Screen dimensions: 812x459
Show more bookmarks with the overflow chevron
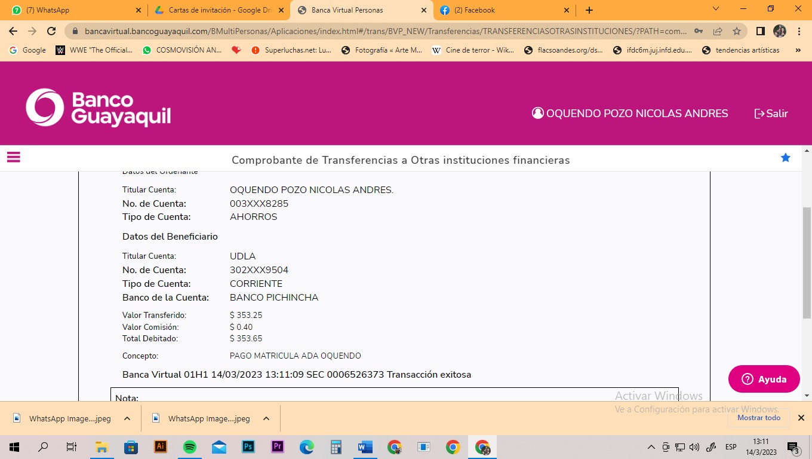coord(798,50)
